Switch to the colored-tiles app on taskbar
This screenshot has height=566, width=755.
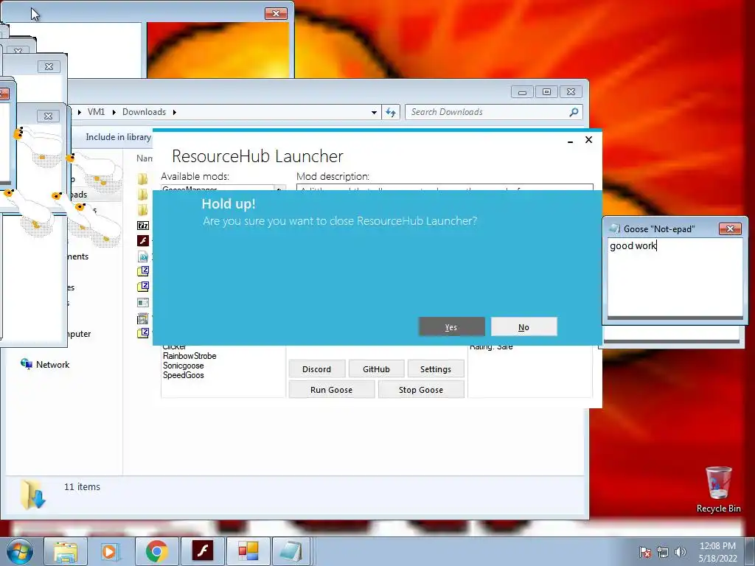pos(248,551)
